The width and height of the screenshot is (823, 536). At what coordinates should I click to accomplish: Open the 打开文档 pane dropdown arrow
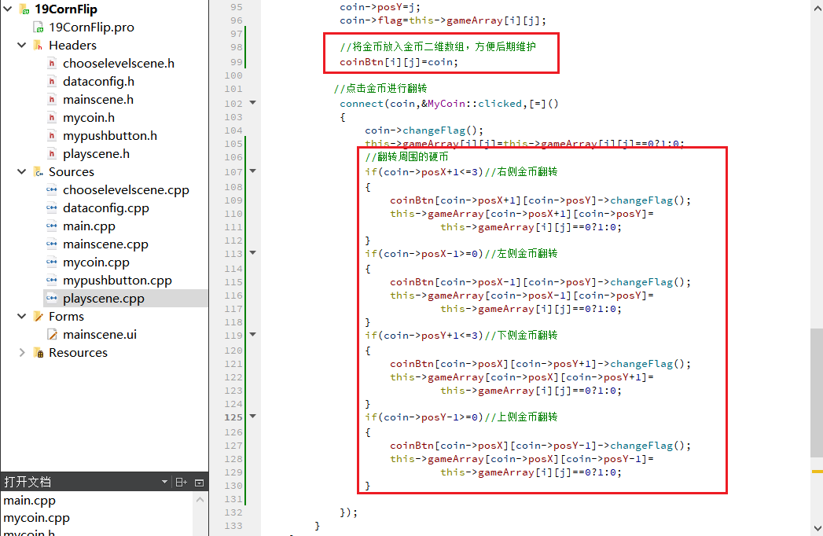[164, 482]
